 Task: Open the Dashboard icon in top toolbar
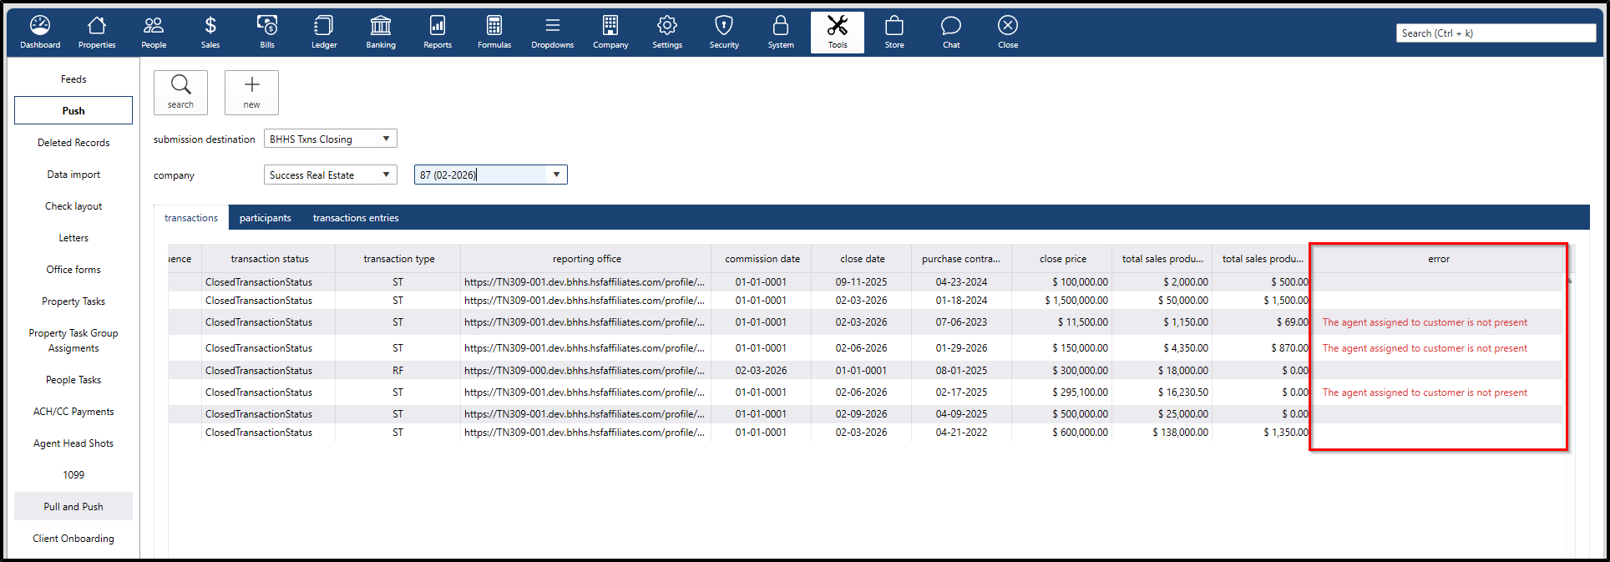click(40, 33)
